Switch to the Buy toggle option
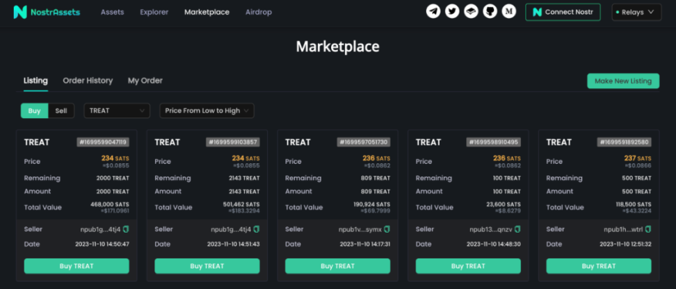The width and height of the screenshot is (676, 289). coord(34,110)
